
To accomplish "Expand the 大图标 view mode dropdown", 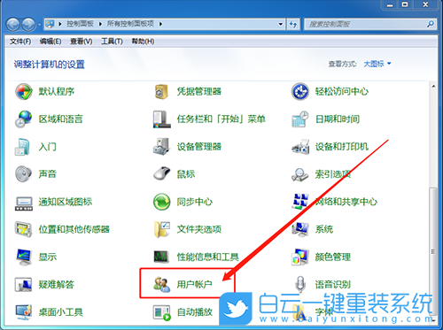I will [377, 64].
